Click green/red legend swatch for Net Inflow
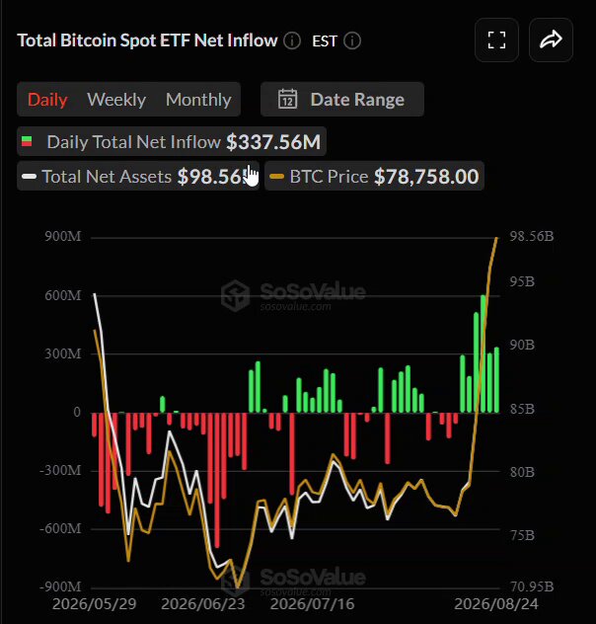The height and width of the screenshot is (624, 596). (x=27, y=141)
